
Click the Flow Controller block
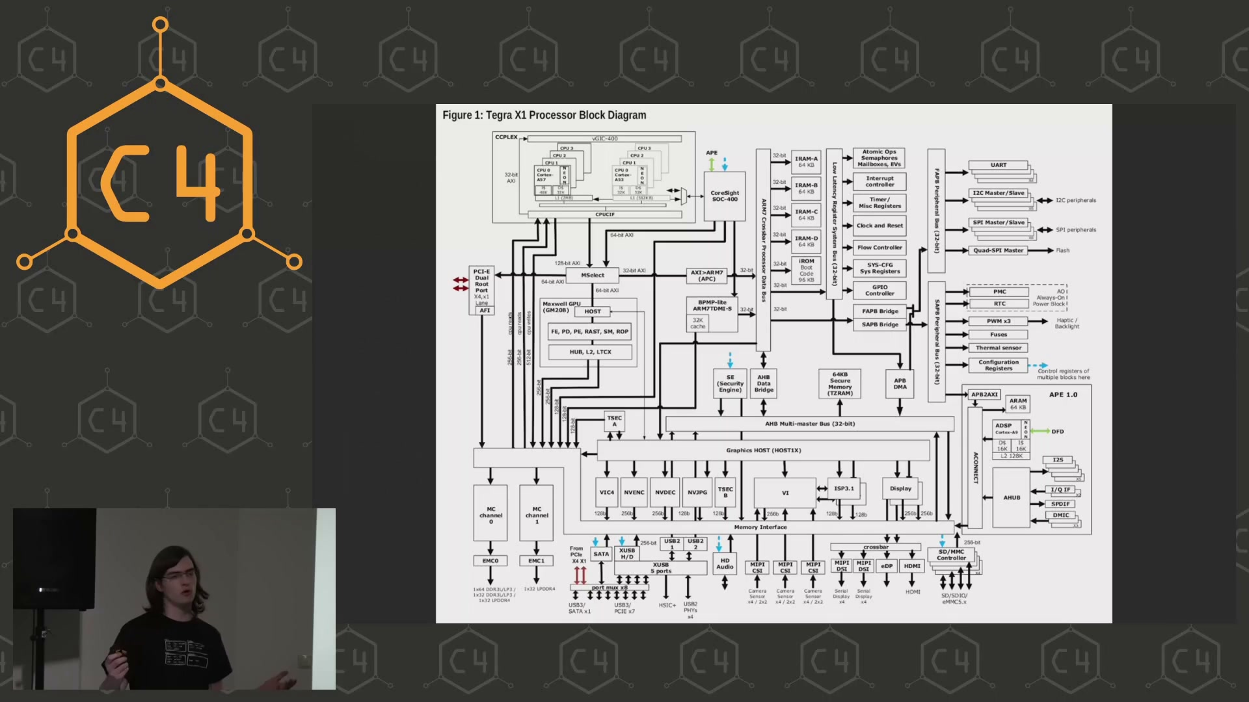pyautogui.click(x=879, y=248)
